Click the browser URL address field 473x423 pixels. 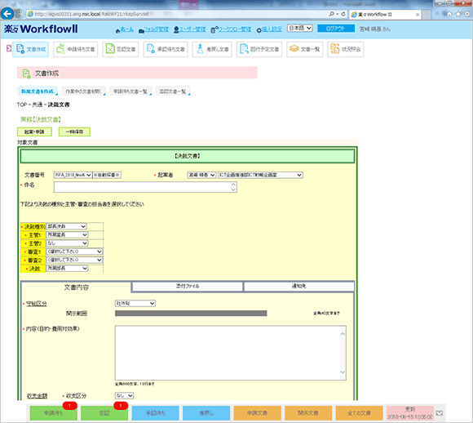(x=178, y=14)
